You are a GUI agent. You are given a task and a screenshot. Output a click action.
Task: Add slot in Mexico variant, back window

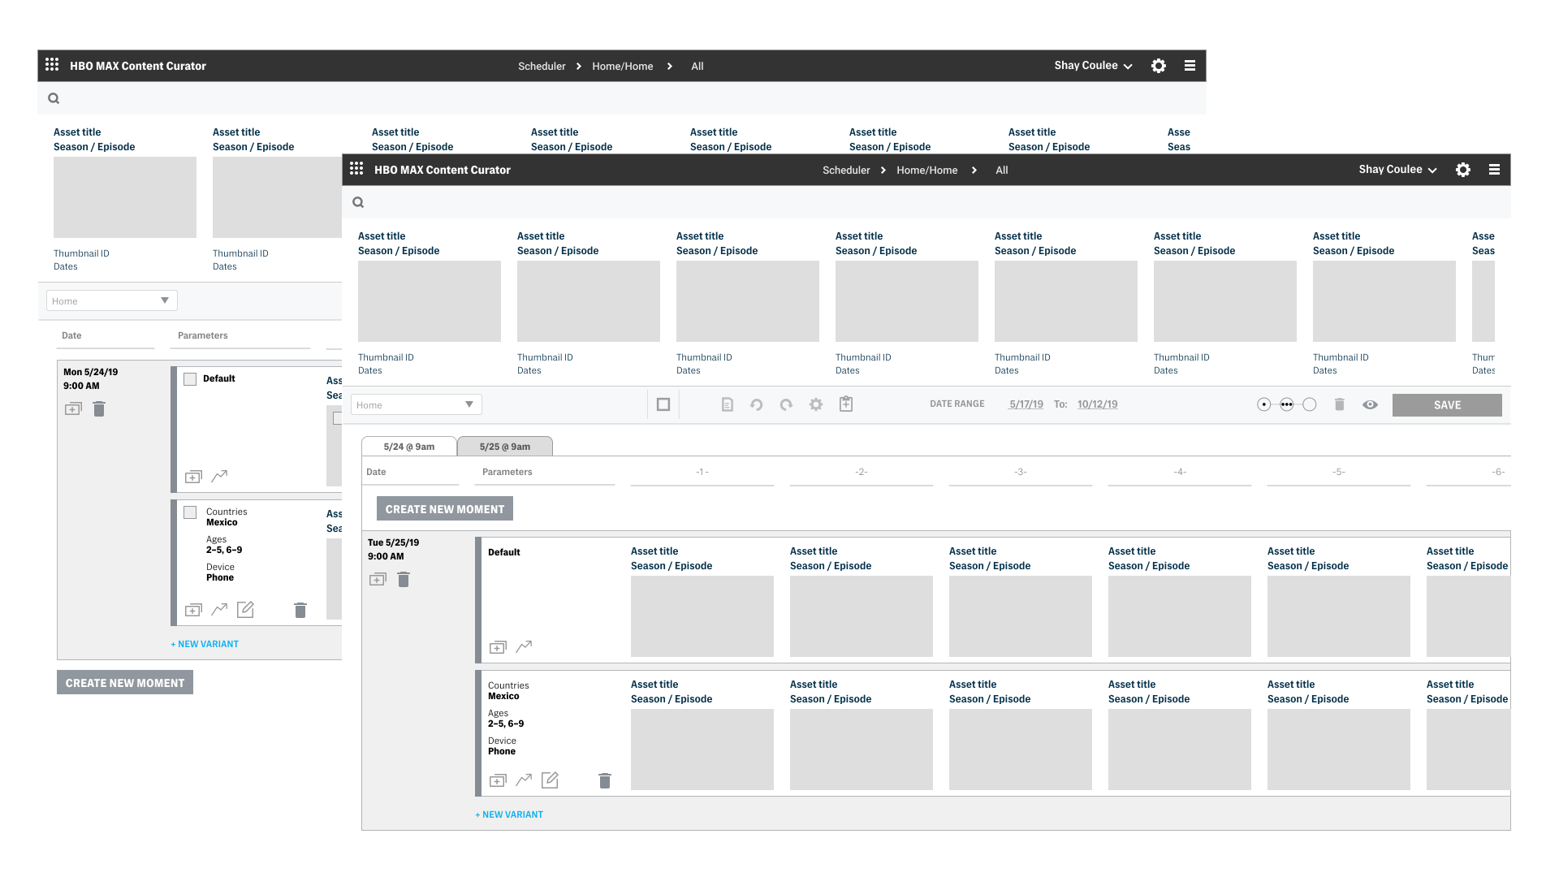click(193, 610)
